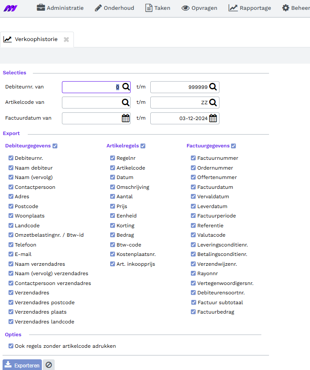Open the Administratie menu
Viewport: 310px width, 370px height.
pyautogui.click(x=60, y=8)
